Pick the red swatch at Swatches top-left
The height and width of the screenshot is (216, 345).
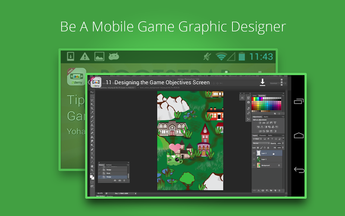tap(253, 98)
